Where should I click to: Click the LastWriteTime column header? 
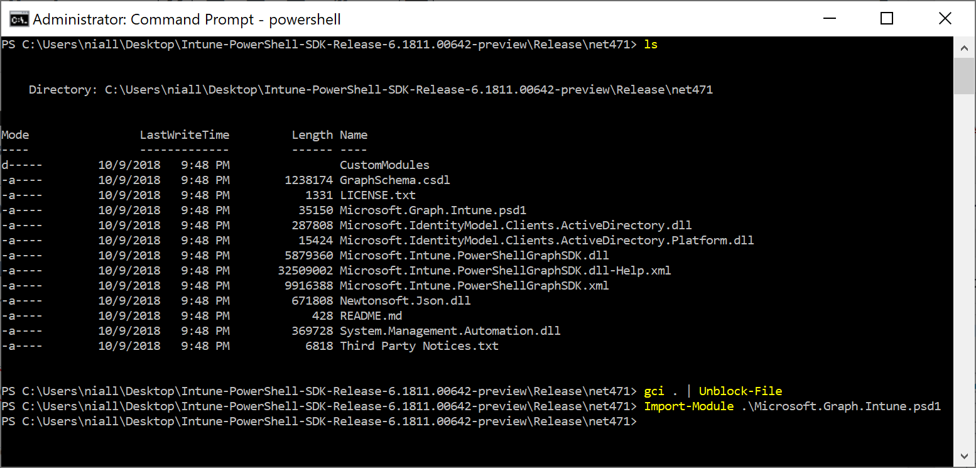[x=185, y=134]
